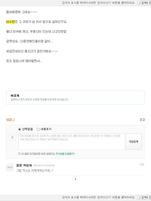Click the comment text input box

click(x=71, y=141)
